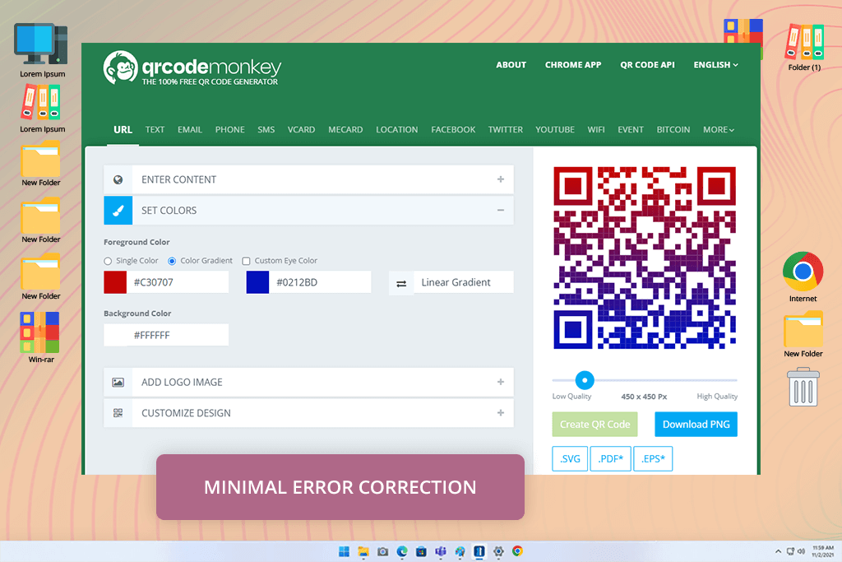842x562 pixels.
Task: Open the Settings gear in the taskbar
Action: pos(498,551)
